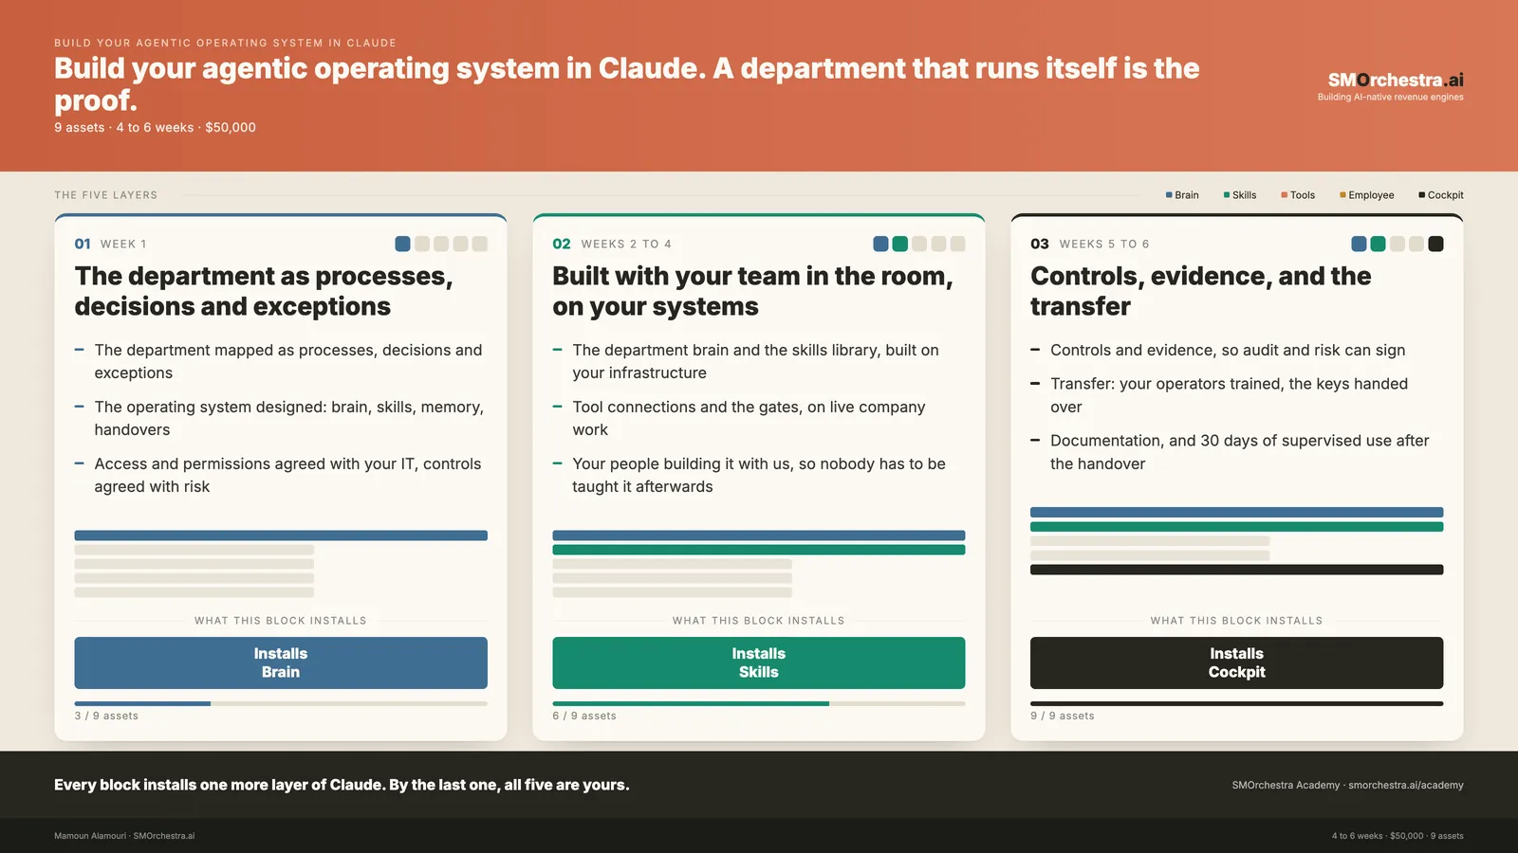The height and width of the screenshot is (853, 1518).
Task: Click the blue layer square in Week 1 card
Action: (402, 244)
